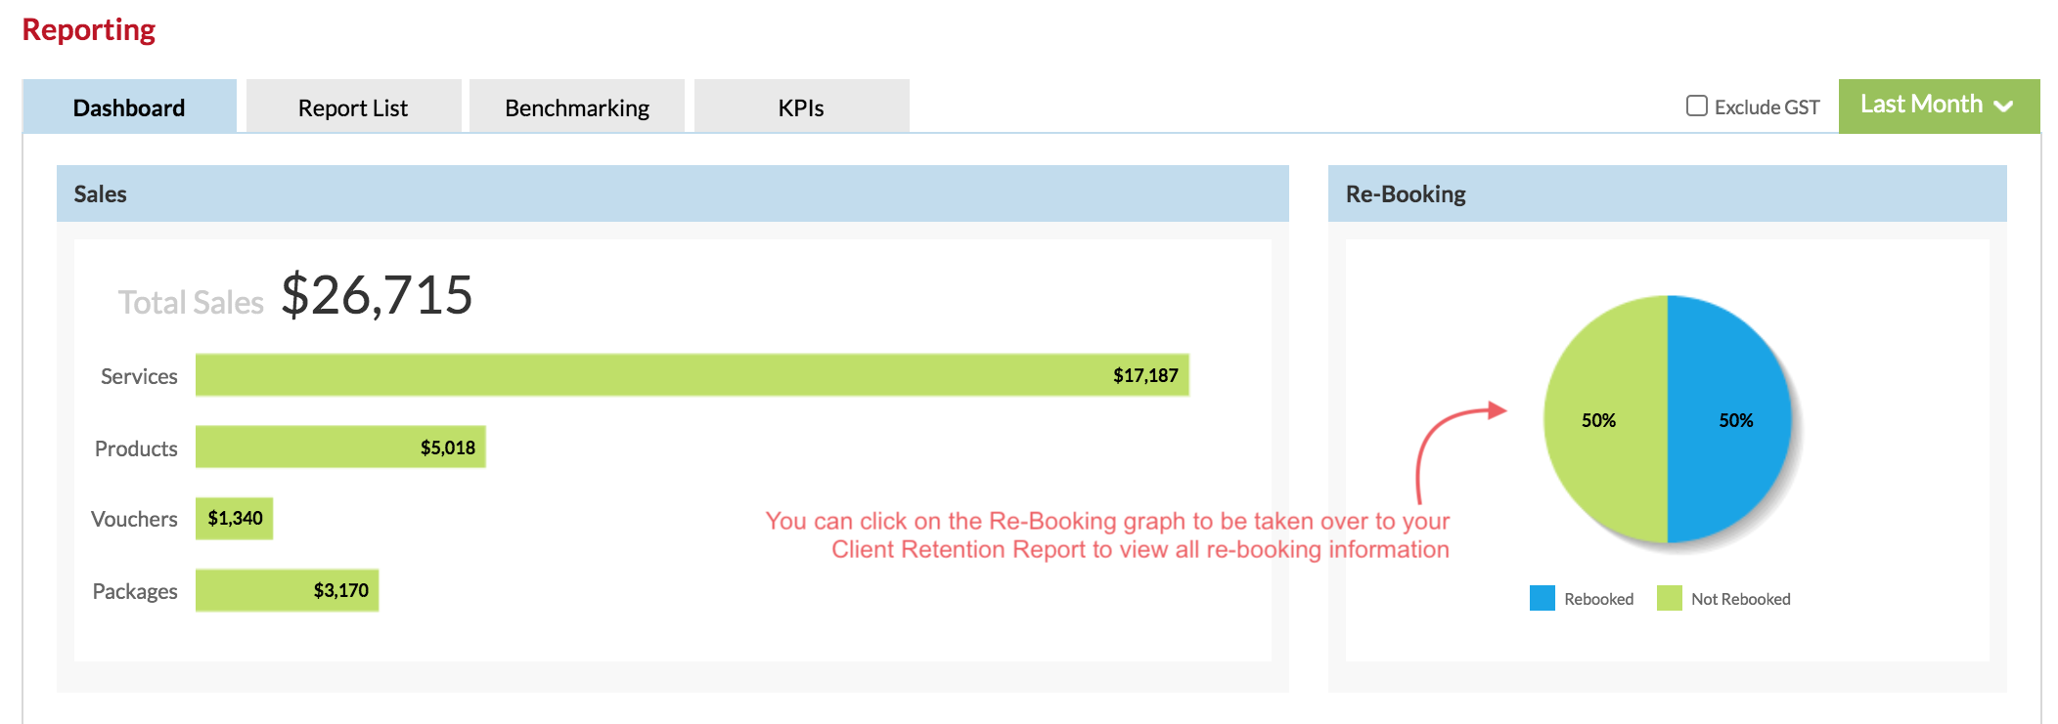The height and width of the screenshot is (724, 2058).
Task: Select the KPIs tab
Action: click(x=801, y=106)
